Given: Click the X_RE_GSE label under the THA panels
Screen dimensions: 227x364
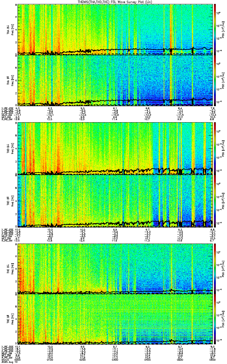Looking at the screenshot, I should coord(7,108).
